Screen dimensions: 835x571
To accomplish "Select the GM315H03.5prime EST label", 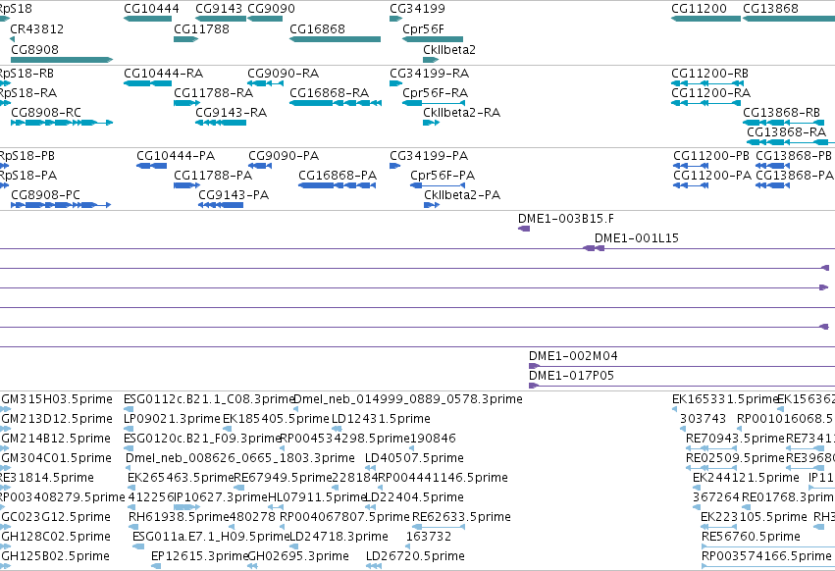I will (x=57, y=399).
